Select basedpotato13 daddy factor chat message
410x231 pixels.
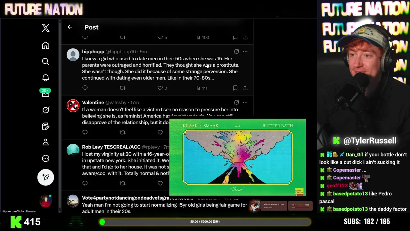pos(363,209)
